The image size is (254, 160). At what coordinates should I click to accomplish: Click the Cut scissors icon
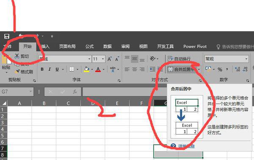(17, 56)
